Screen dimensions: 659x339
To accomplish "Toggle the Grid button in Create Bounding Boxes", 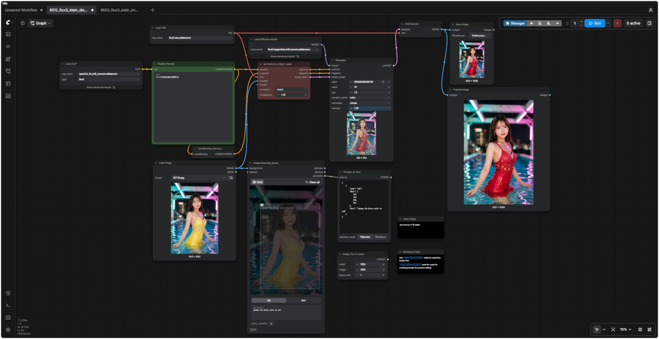I will [257, 182].
